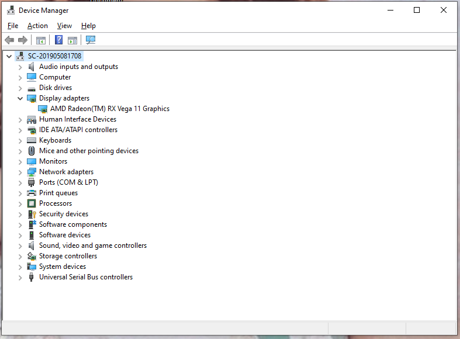
Task: Expand Audio inputs and outputs
Action: tap(20, 67)
